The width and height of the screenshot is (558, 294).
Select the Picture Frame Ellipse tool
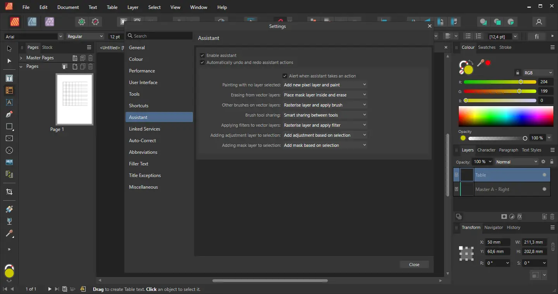tap(9, 150)
